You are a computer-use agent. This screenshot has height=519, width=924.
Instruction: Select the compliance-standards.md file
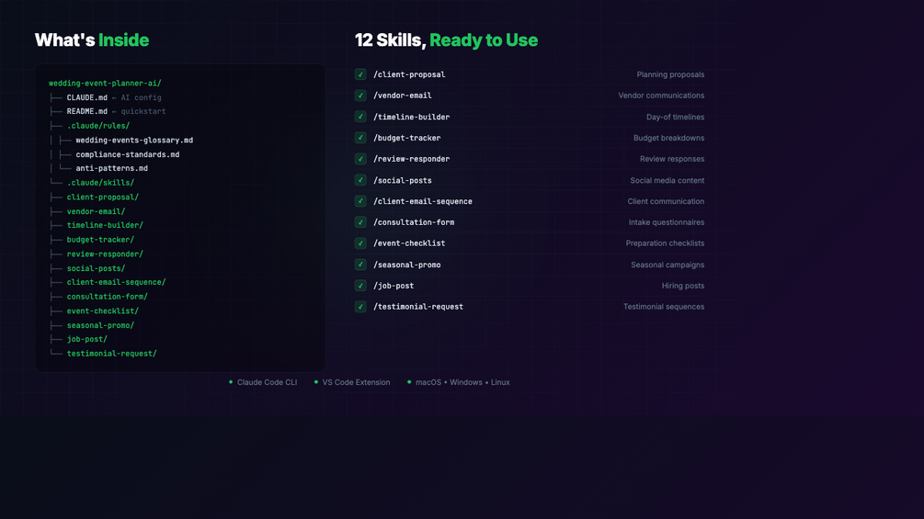coord(127,154)
